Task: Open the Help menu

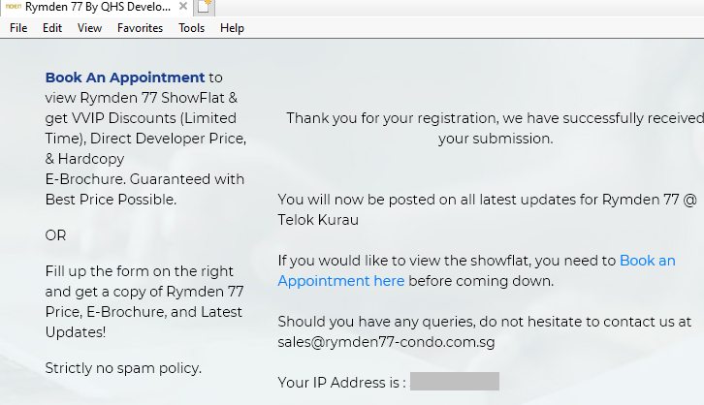Action: click(232, 28)
